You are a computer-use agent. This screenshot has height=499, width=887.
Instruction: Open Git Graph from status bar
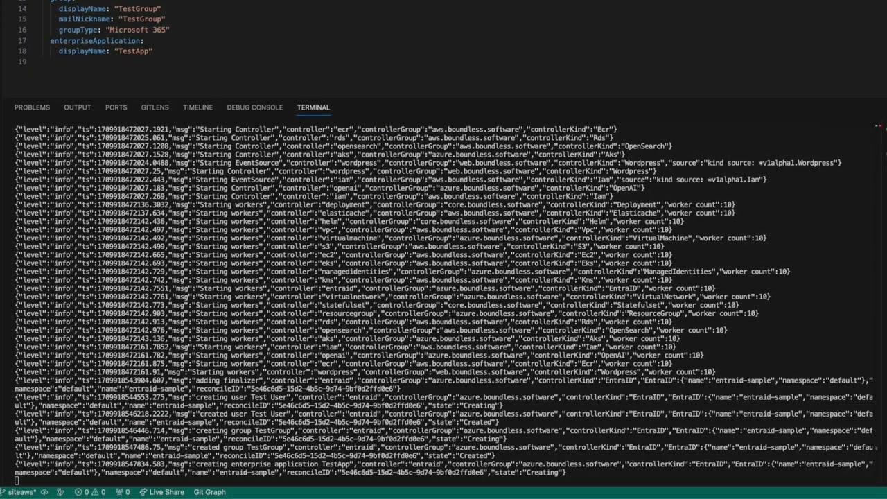point(209,492)
